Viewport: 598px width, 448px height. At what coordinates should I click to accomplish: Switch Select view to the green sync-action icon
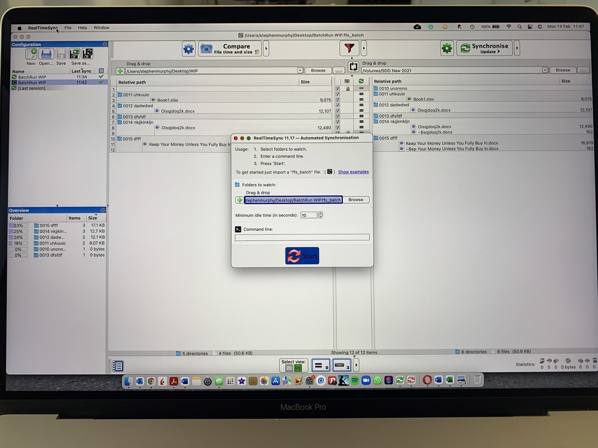coord(298,368)
